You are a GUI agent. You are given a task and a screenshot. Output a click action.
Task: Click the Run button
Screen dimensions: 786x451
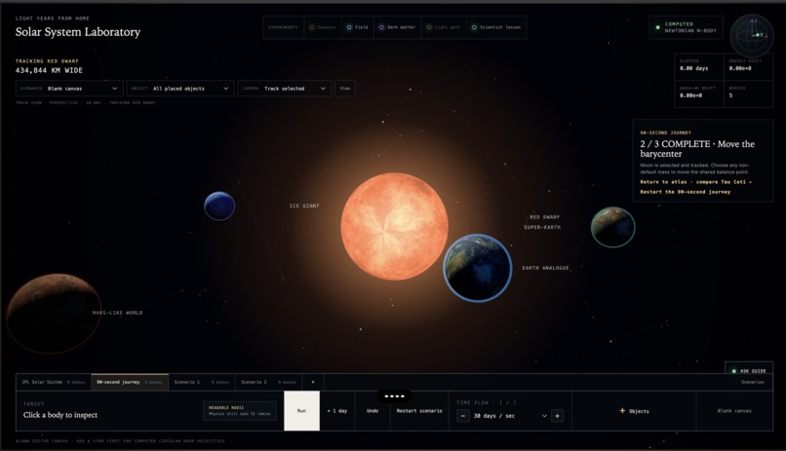(x=301, y=411)
